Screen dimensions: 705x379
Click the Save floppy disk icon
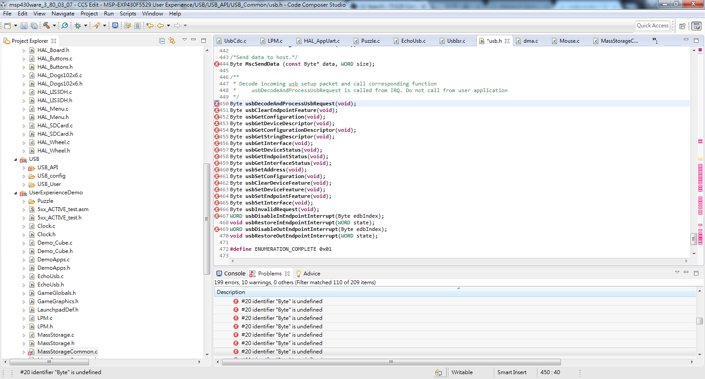(x=24, y=26)
